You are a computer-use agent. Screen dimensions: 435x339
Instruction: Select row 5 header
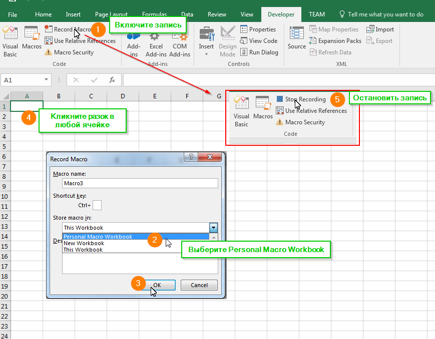click(x=5, y=146)
